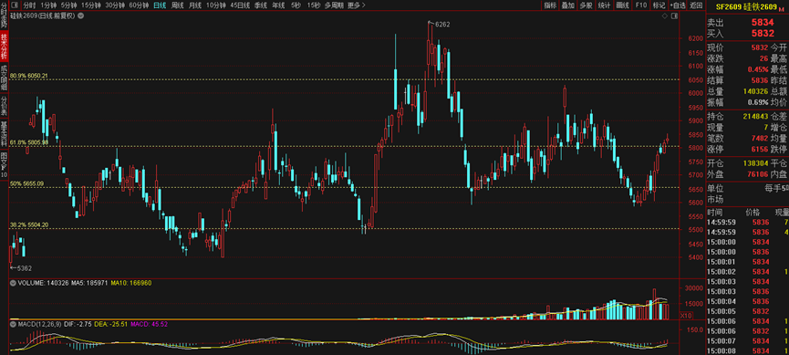Click the 买入 price 5832
Viewport: 789px width, 355px height.
(x=763, y=33)
